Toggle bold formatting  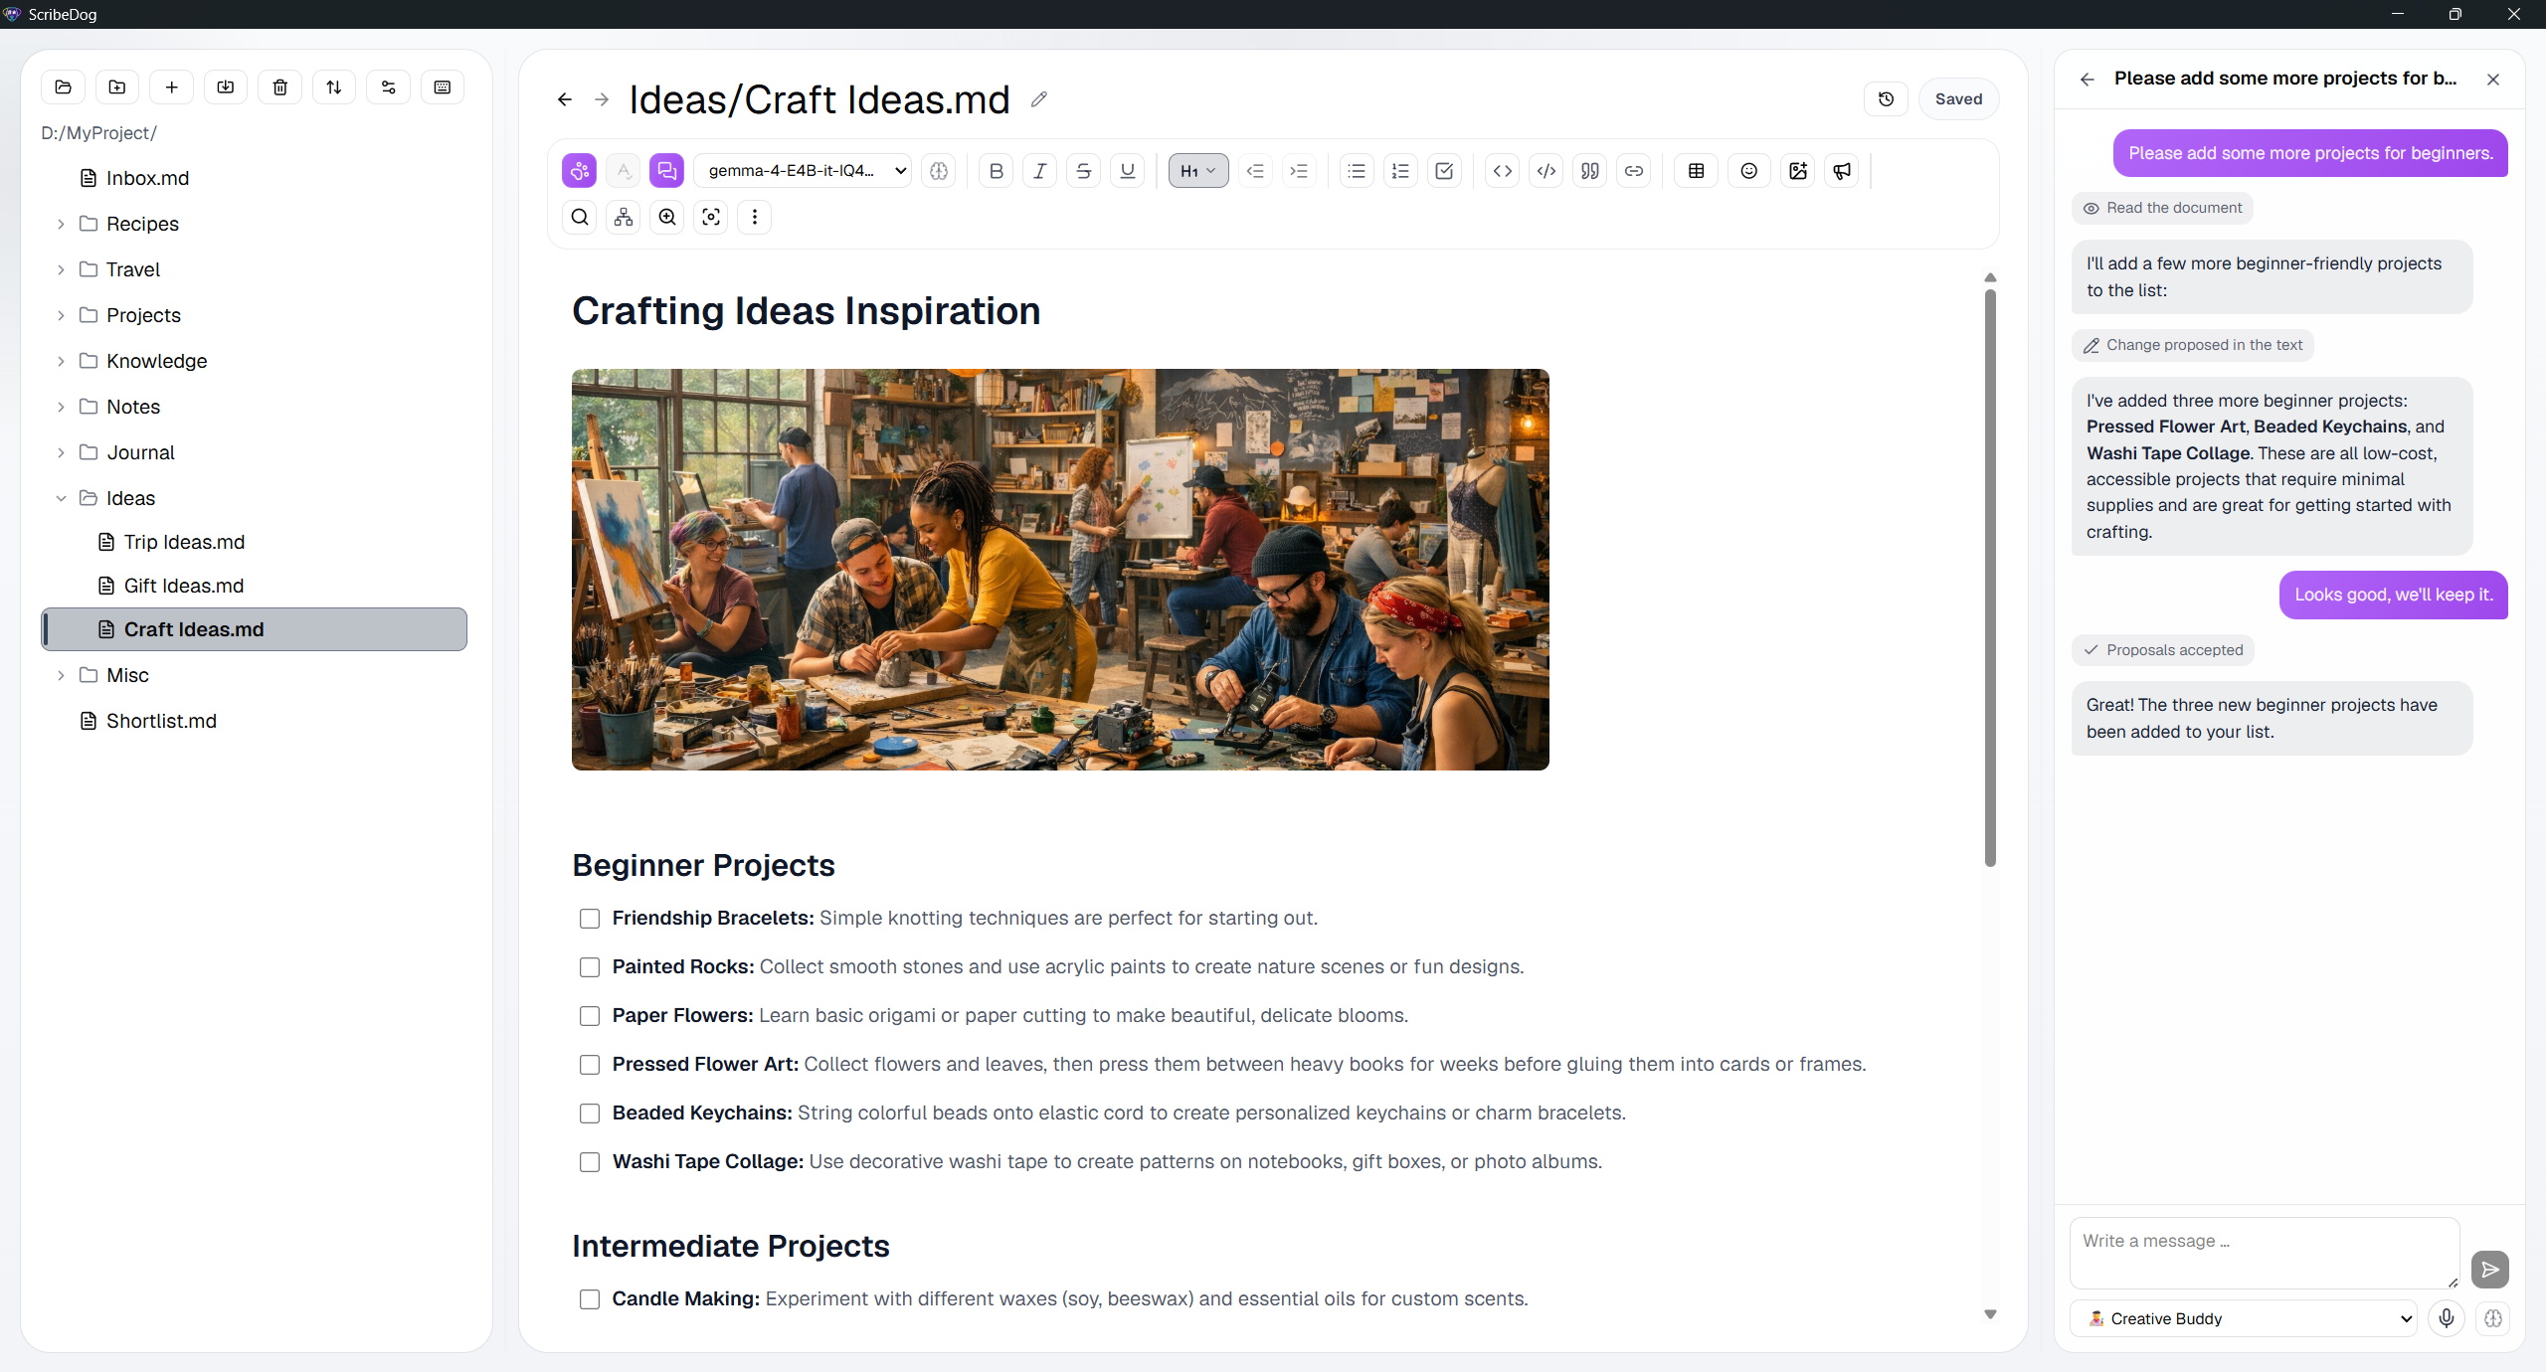click(x=997, y=171)
